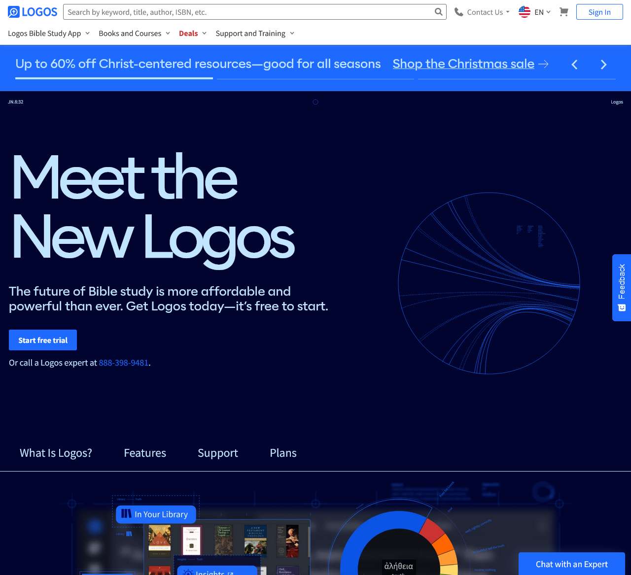Viewport: 631px width, 575px height.
Task: Click the JN.8:32 text
Action: tap(16, 102)
